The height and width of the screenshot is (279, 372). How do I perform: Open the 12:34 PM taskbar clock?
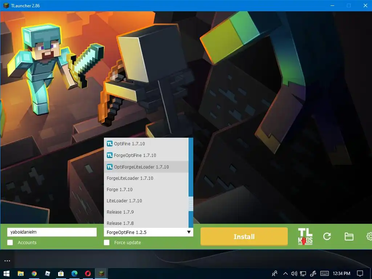click(x=341, y=274)
